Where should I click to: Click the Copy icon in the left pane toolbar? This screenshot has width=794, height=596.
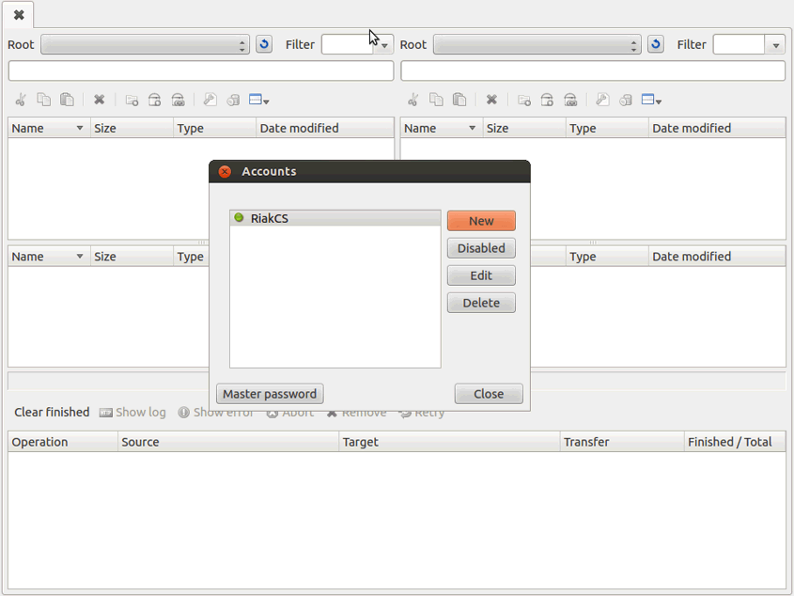42,100
